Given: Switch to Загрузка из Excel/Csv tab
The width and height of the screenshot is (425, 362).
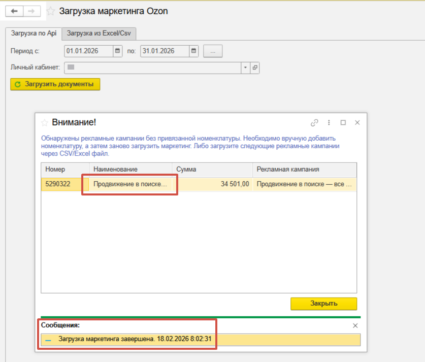Looking at the screenshot, I should click(99, 34).
